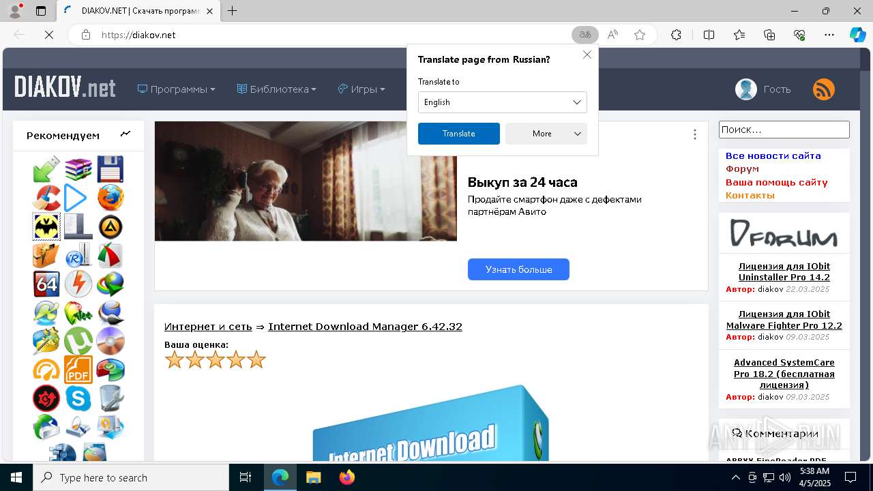Open the CCleaner icon
This screenshot has width=873, height=491.
(46, 198)
